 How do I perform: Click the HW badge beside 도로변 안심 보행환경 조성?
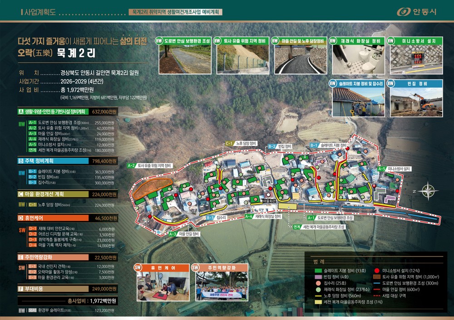pyautogui.click(x=159, y=41)
